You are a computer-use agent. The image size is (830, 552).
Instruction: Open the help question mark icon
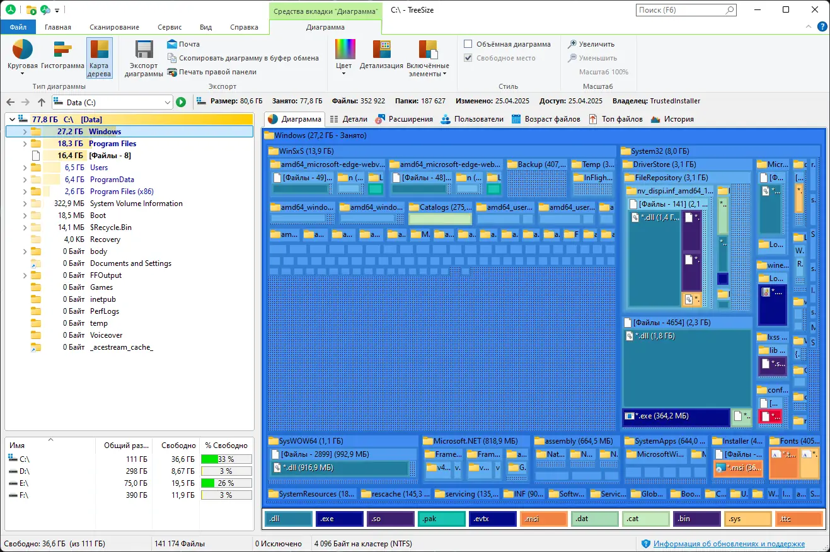822,26
